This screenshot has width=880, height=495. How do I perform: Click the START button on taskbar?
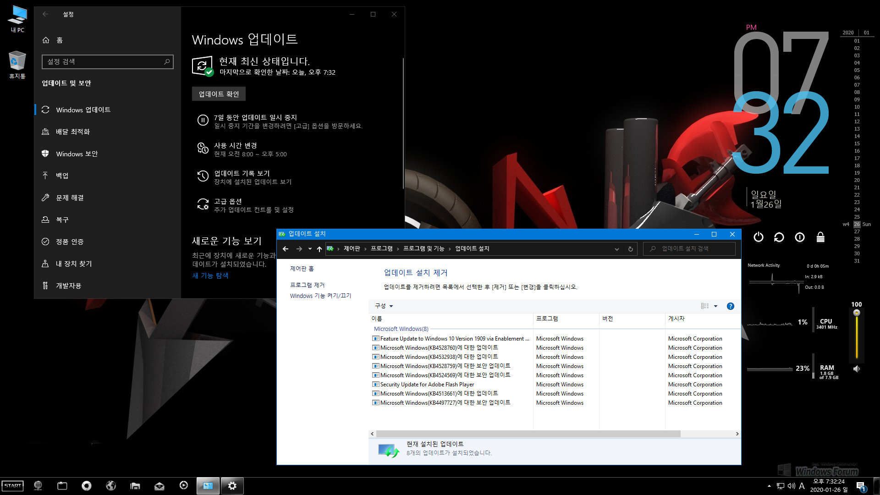(13, 486)
